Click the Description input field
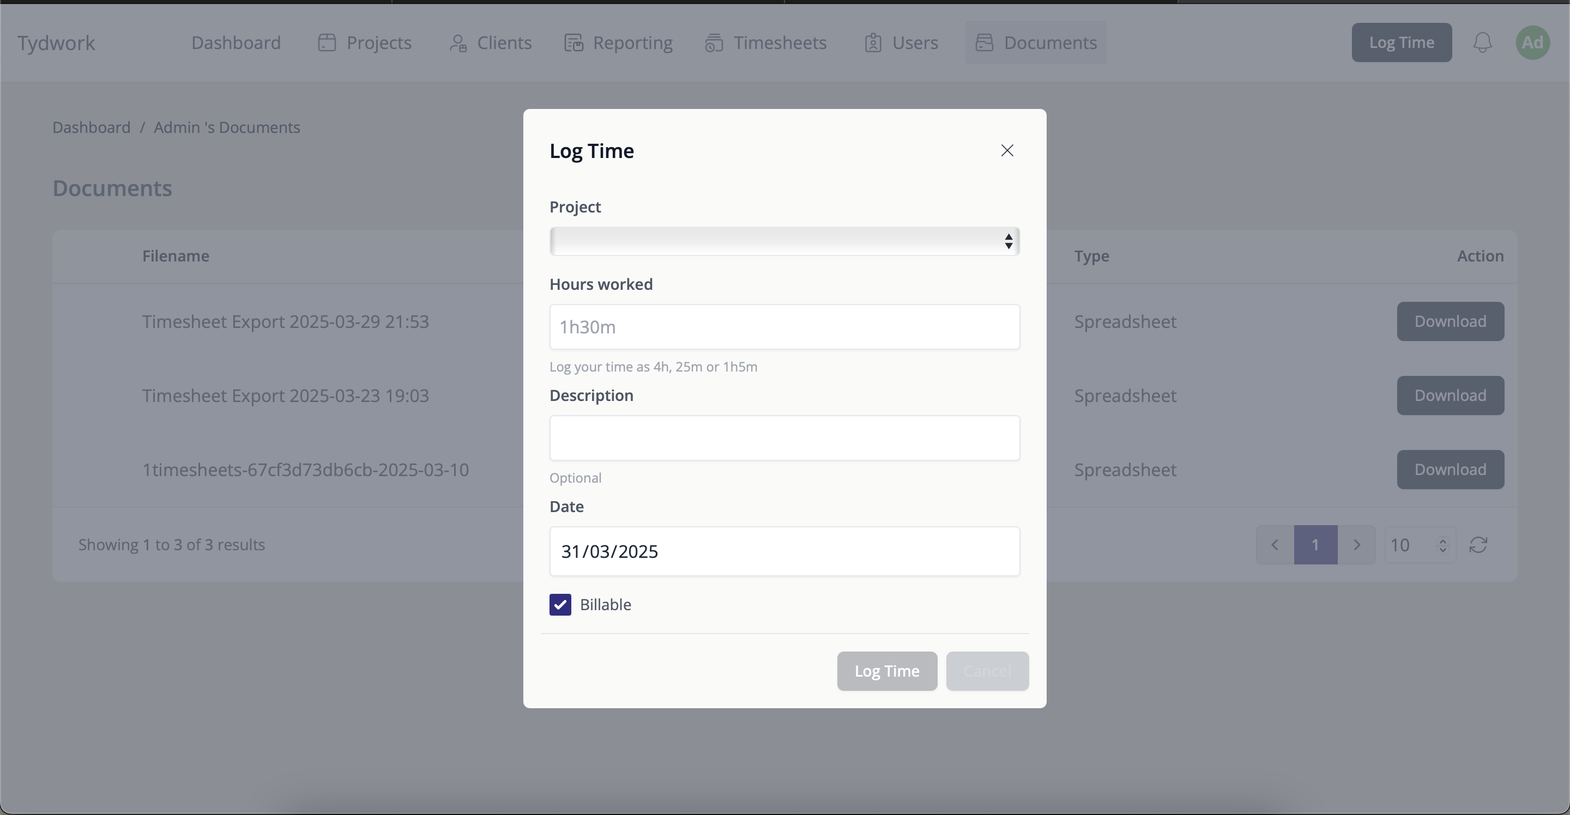Image resolution: width=1570 pixels, height=815 pixels. pyautogui.click(x=784, y=438)
